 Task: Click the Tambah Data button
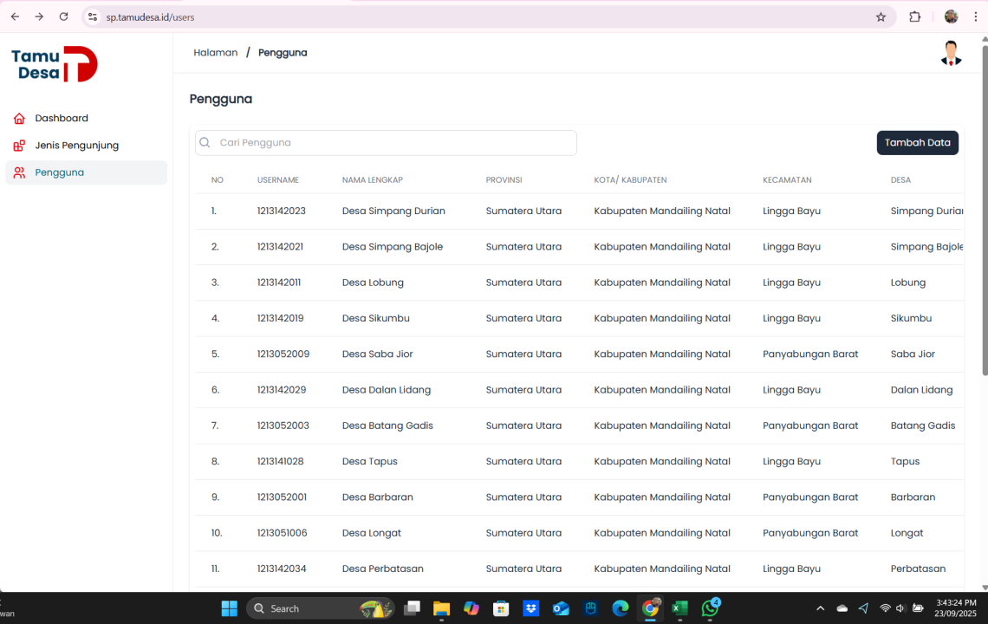click(917, 143)
